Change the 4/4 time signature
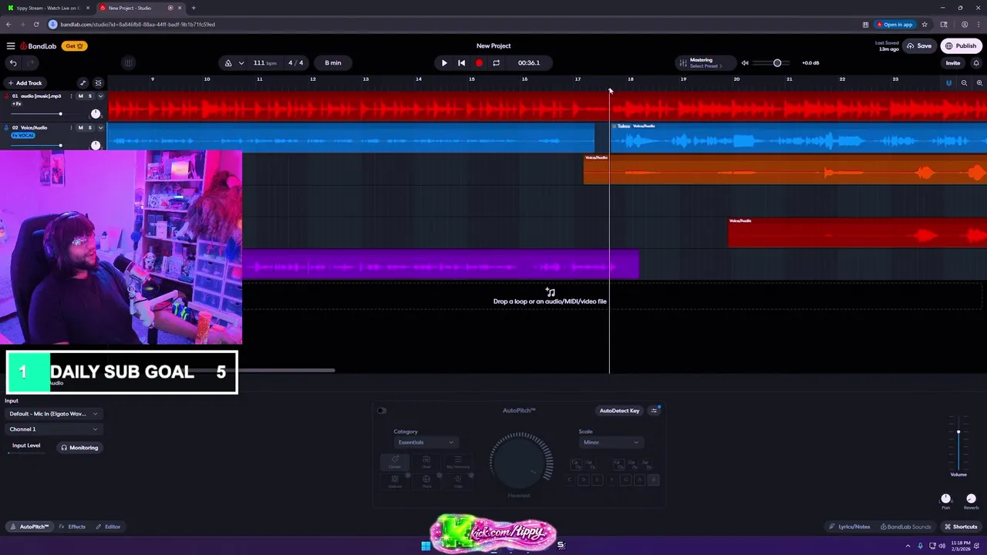Screen dimensions: 987x555 pyautogui.click(x=295, y=62)
